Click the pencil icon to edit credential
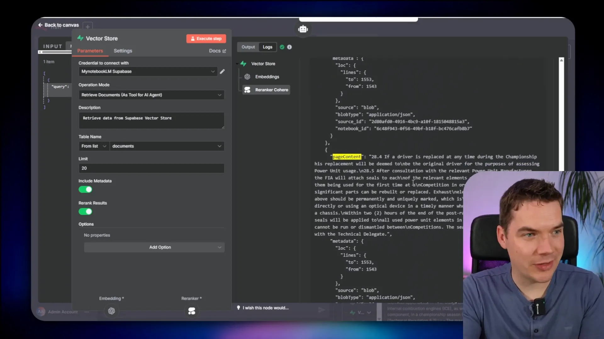 tap(222, 72)
